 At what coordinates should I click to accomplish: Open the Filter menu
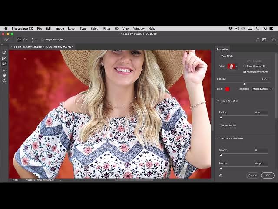[107, 28]
